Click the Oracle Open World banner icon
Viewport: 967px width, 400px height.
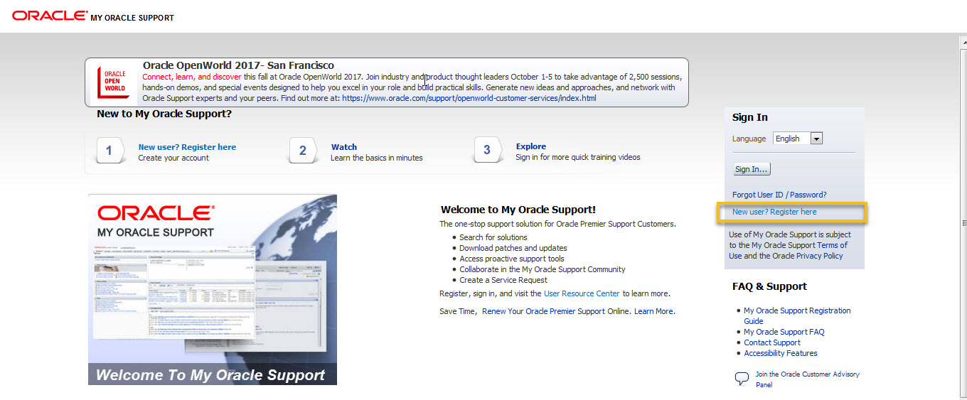click(114, 83)
